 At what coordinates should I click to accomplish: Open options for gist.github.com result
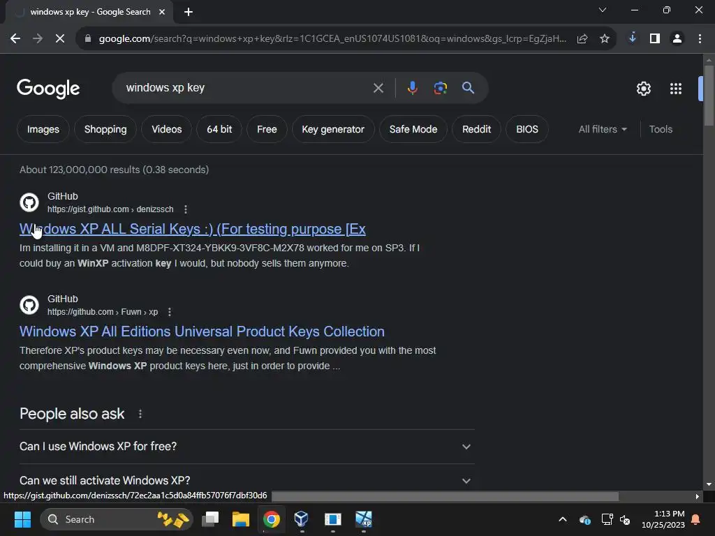tap(186, 209)
